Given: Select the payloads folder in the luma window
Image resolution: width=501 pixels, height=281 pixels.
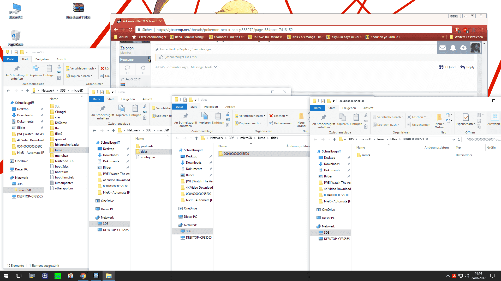Looking at the screenshot, I should click(x=144, y=146).
